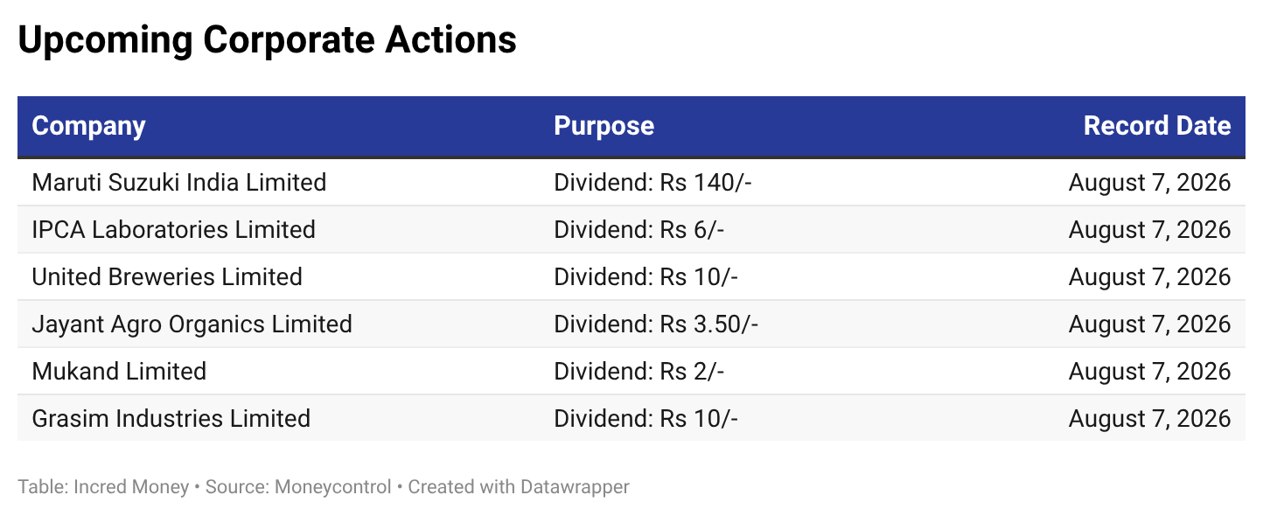Click the Purpose column header
This screenshot has width=1263, height=516.
604,126
